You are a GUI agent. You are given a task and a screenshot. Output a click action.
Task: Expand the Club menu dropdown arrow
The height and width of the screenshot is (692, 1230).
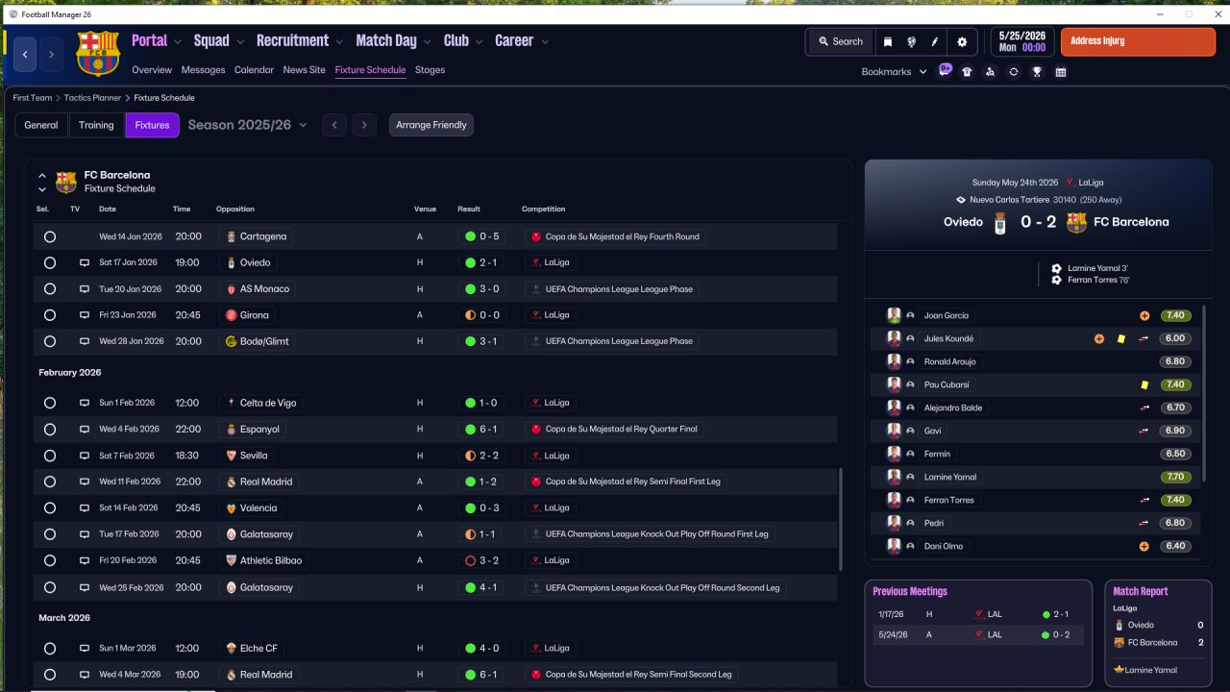[x=479, y=41]
